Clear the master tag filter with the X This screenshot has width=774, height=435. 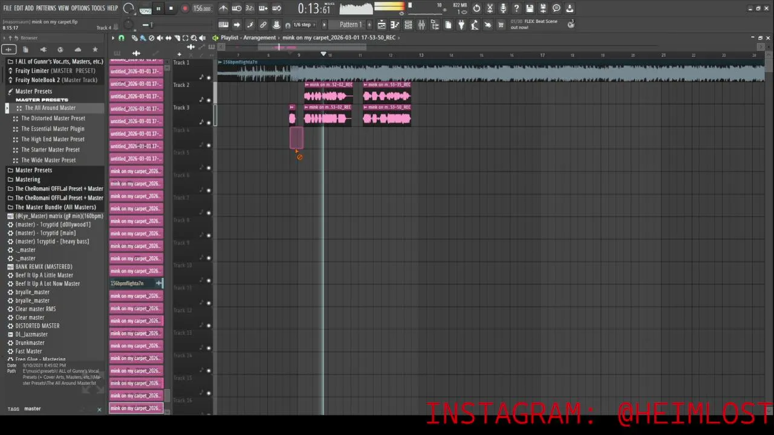[99, 410]
